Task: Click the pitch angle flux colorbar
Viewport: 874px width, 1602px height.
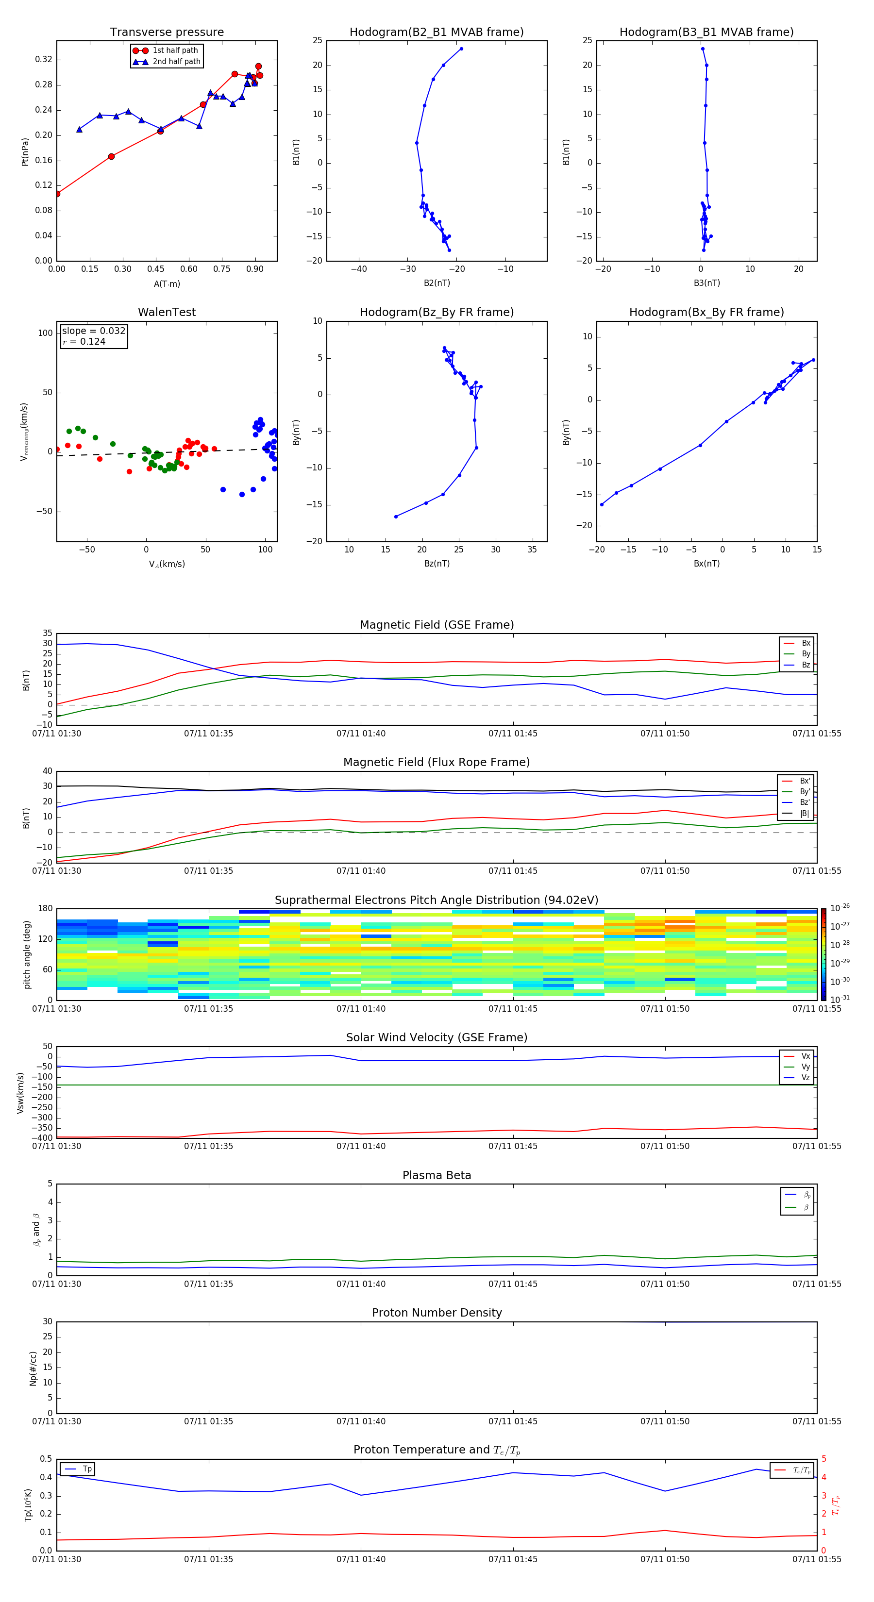Action: click(823, 954)
